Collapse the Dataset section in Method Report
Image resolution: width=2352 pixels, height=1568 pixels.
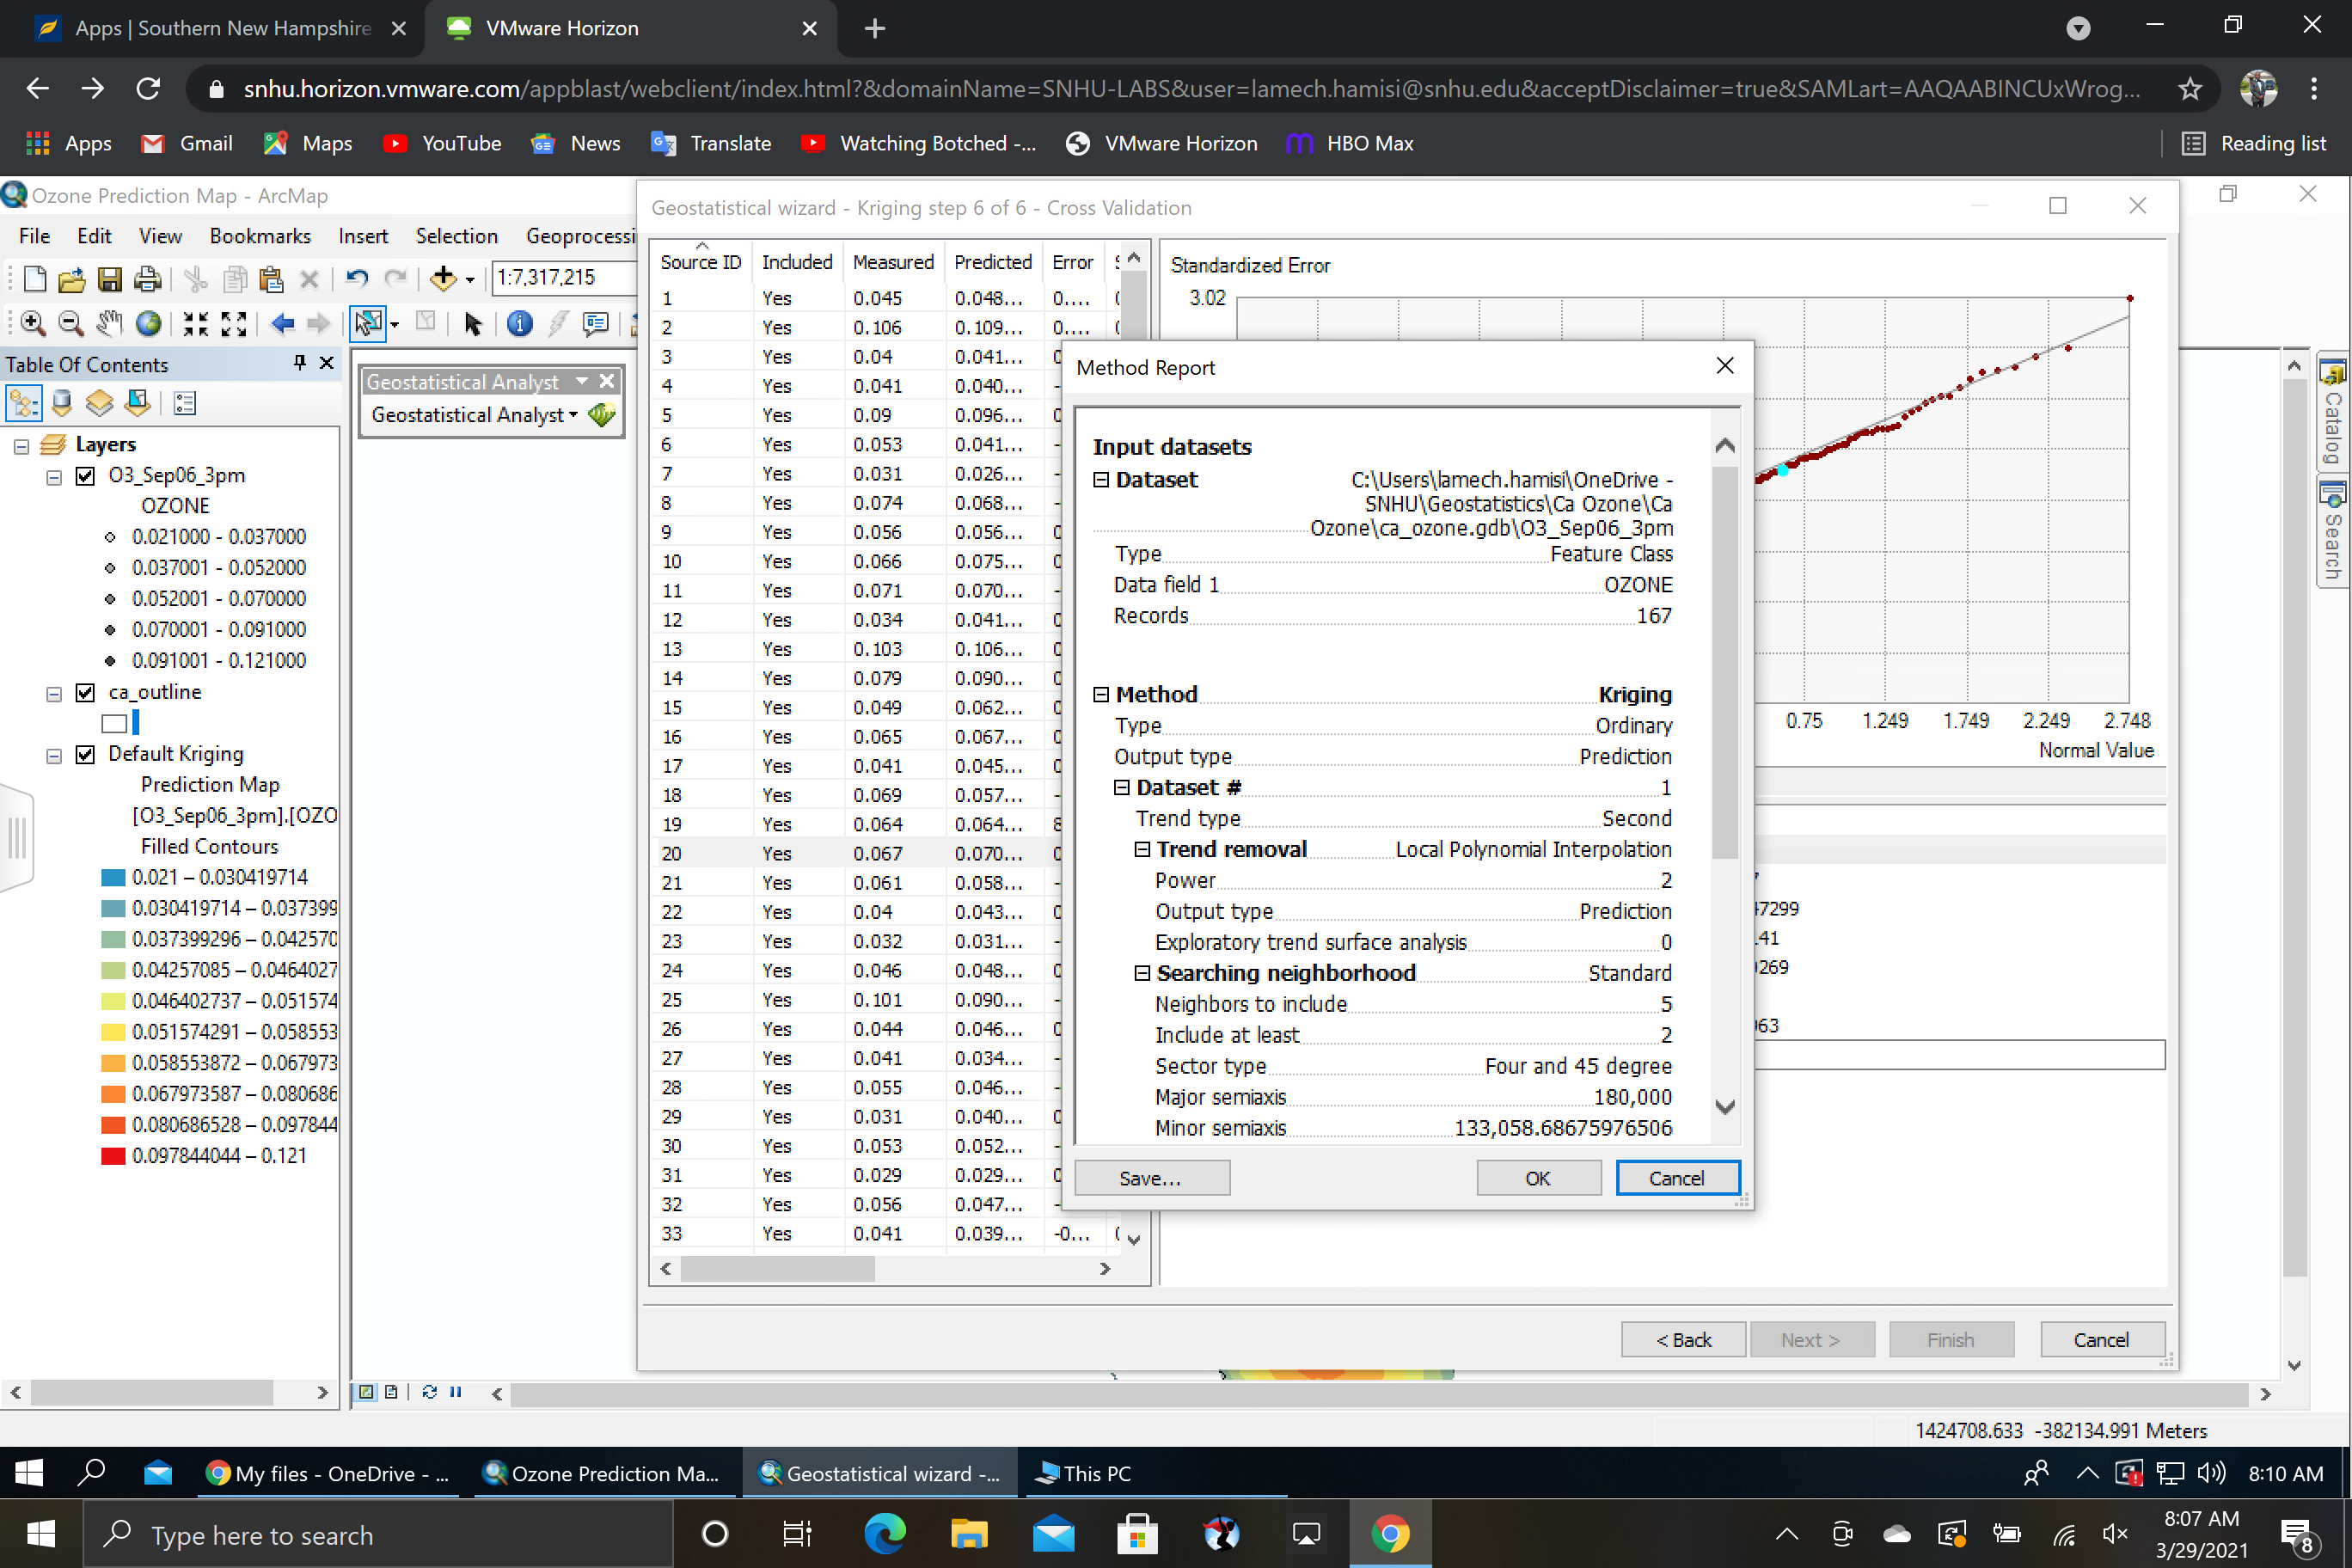[x=1101, y=480]
